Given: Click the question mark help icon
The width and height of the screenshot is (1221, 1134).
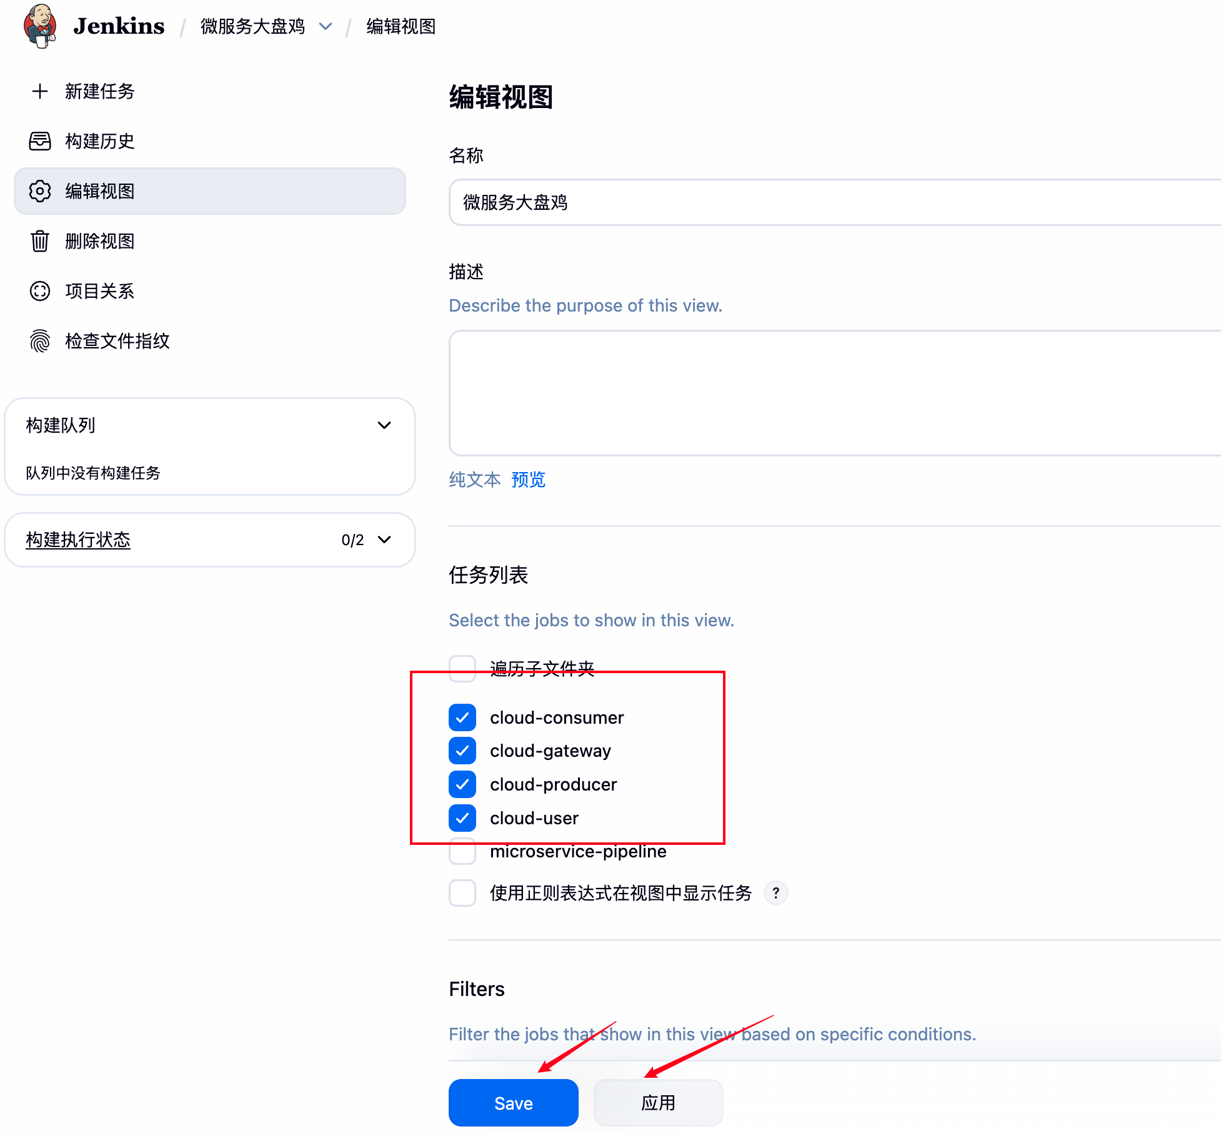Looking at the screenshot, I should point(775,893).
